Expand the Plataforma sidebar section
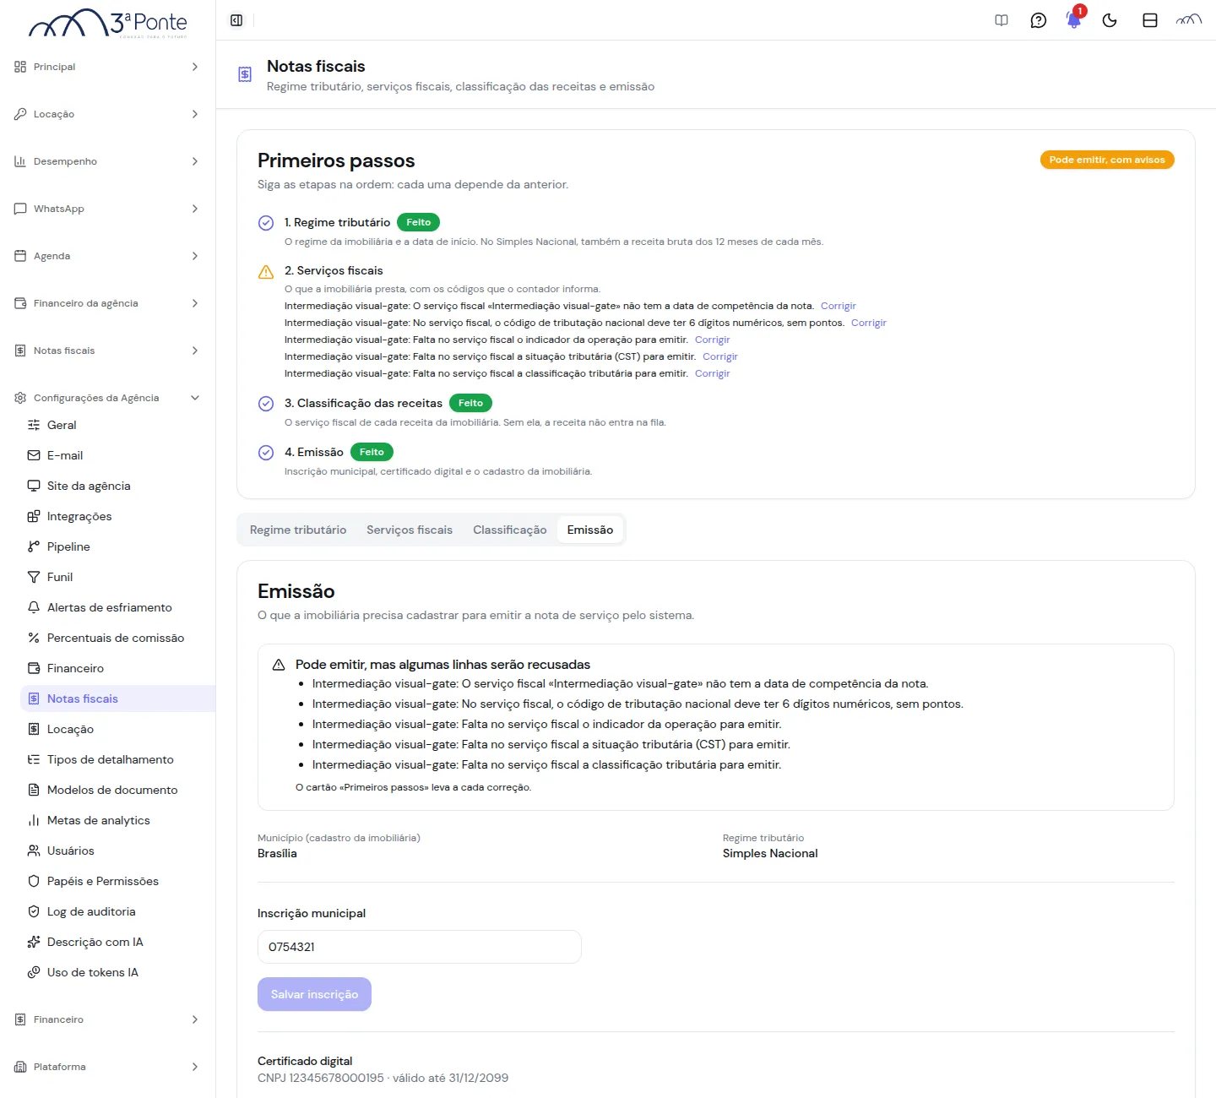The height and width of the screenshot is (1098, 1216). coord(108,1067)
